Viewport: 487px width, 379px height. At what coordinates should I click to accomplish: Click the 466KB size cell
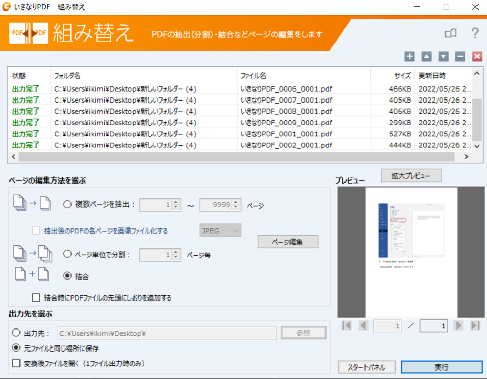(x=400, y=89)
